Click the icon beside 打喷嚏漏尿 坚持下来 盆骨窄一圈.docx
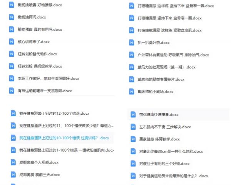231x185 pixels. 132,18
